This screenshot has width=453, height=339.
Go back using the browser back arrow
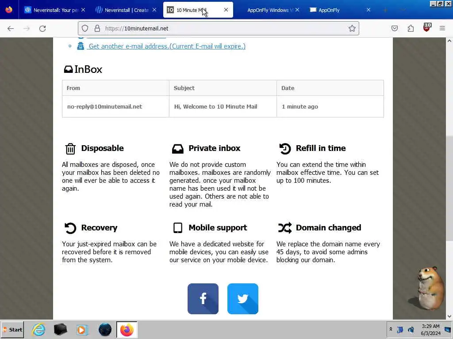(x=11, y=29)
